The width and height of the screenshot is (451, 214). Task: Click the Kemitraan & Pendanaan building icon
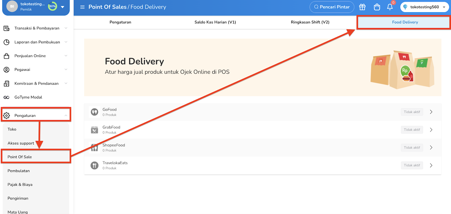[x=6, y=84]
